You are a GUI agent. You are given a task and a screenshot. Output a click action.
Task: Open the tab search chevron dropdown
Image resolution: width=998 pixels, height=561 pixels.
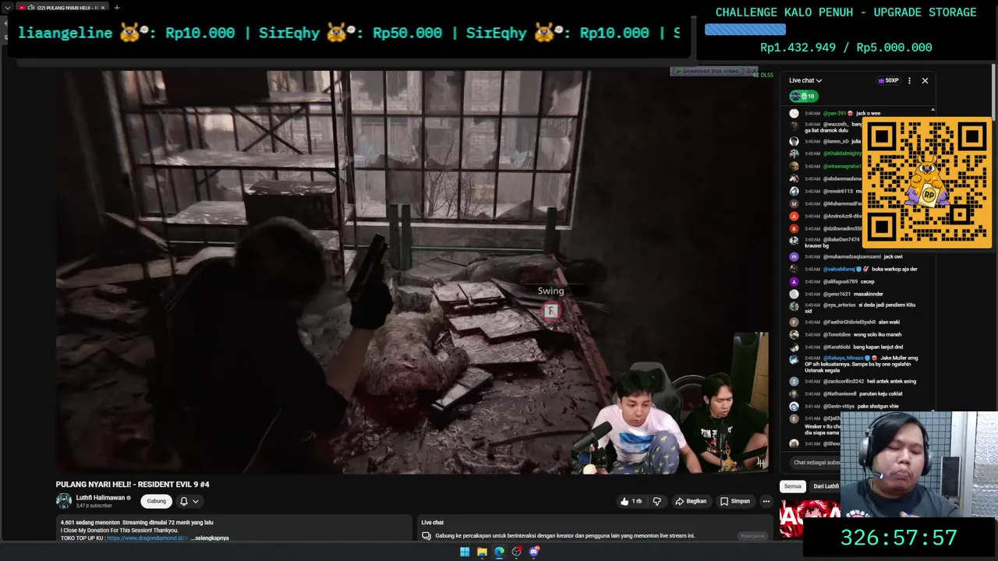coord(7,8)
